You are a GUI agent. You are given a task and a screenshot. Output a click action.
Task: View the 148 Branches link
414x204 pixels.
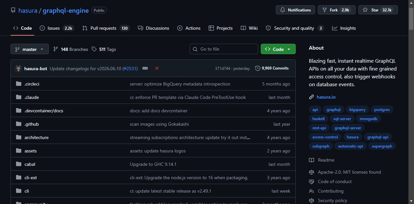tap(71, 49)
